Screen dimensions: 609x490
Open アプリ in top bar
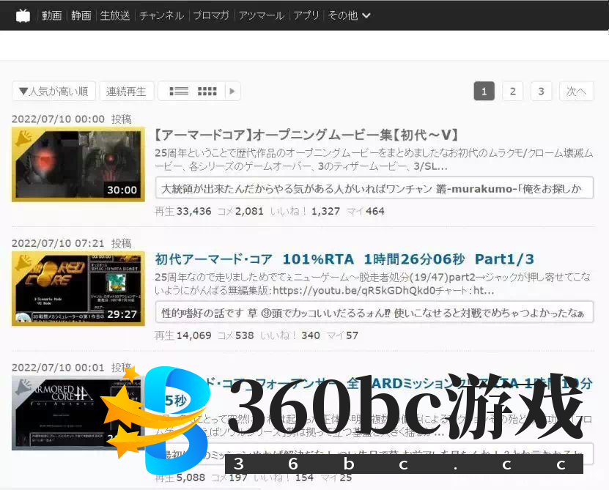click(x=306, y=15)
